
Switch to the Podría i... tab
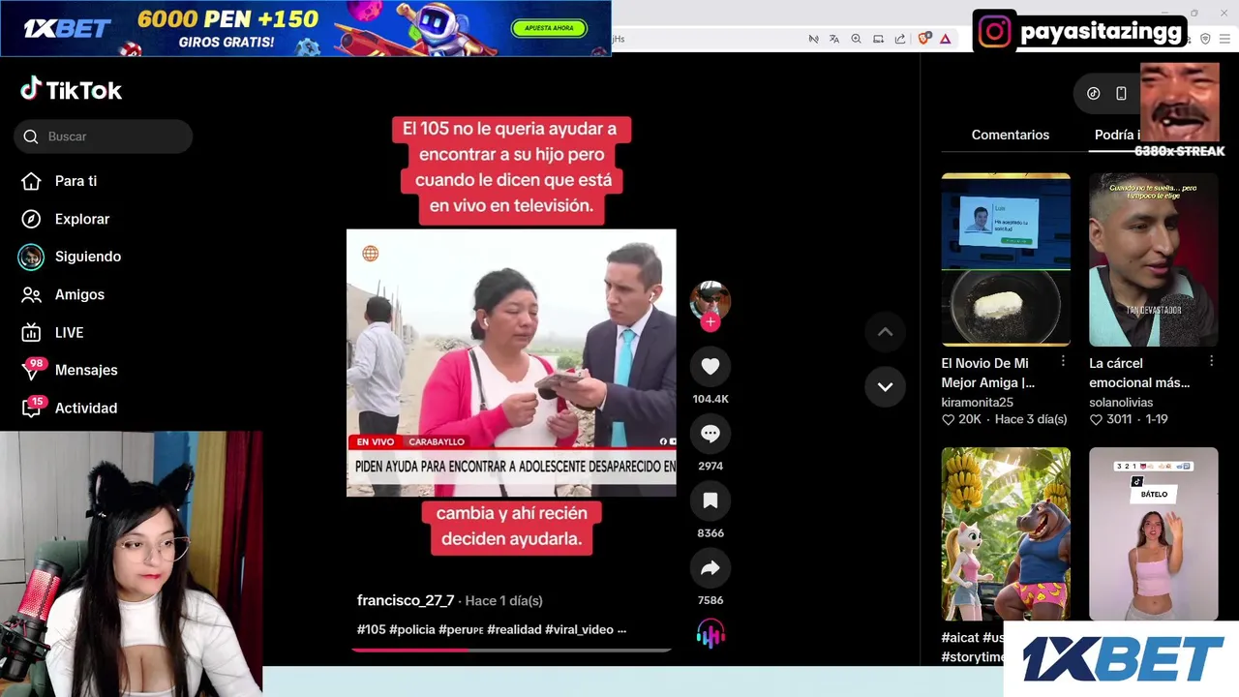pos(1117,135)
